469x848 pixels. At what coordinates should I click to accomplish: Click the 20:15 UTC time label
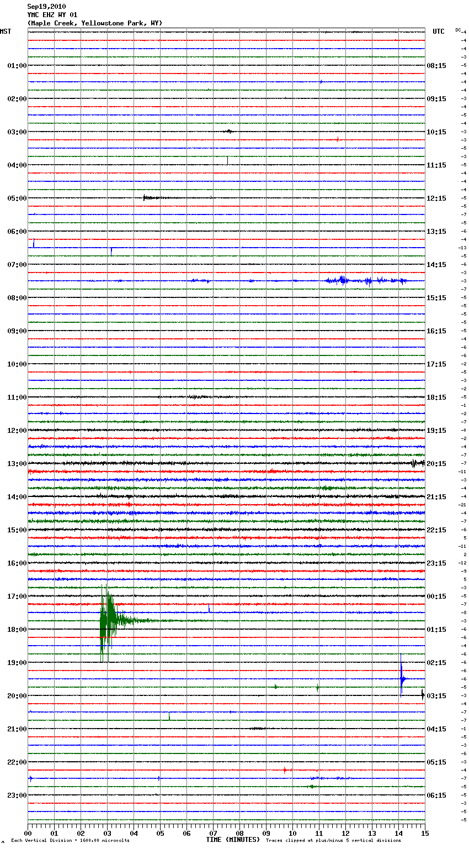coord(436,464)
